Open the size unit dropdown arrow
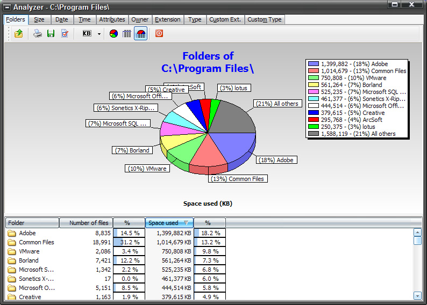The width and height of the screenshot is (427, 305). pos(99,34)
